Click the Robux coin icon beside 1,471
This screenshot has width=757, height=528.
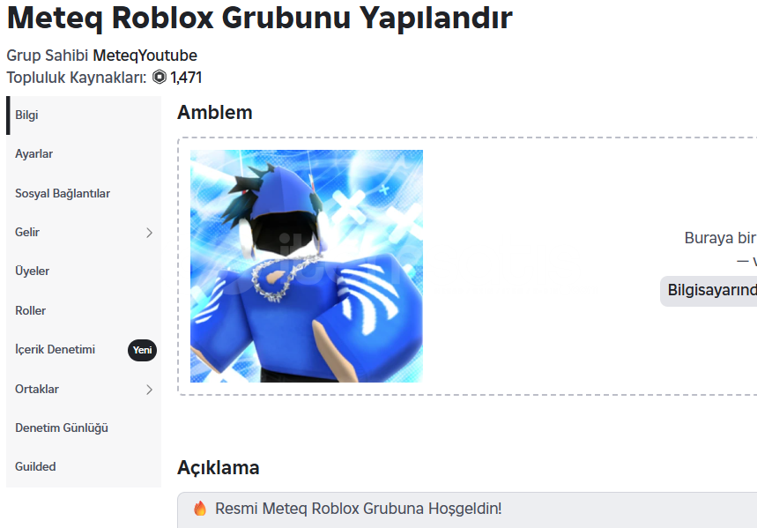point(160,77)
